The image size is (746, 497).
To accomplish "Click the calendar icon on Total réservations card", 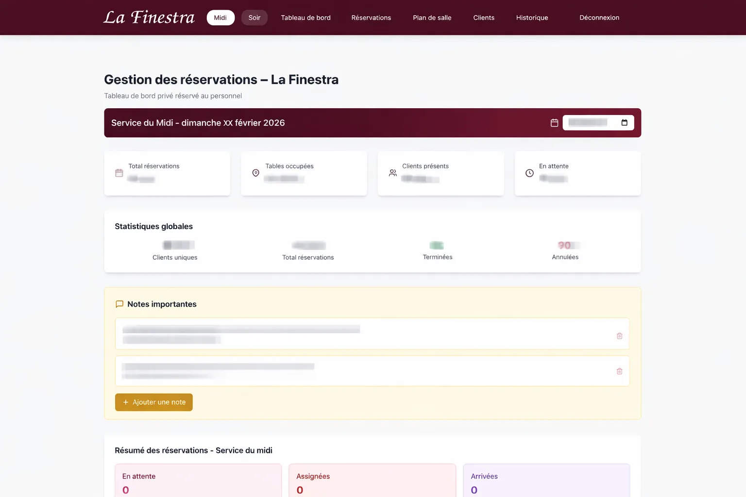I will [x=119, y=173].
